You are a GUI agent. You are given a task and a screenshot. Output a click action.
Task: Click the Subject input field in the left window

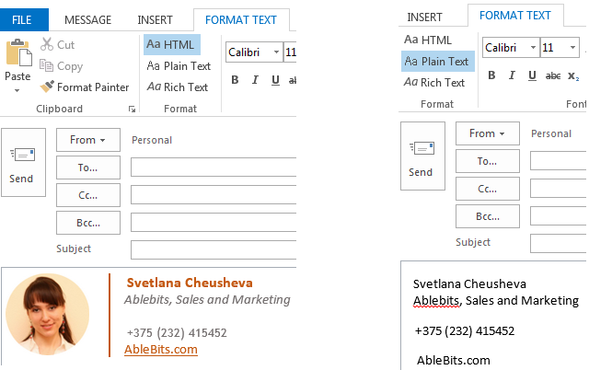214,249
